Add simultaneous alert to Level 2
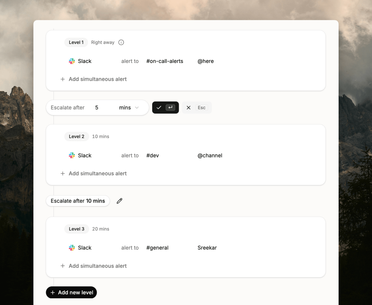 coord(93,174)
